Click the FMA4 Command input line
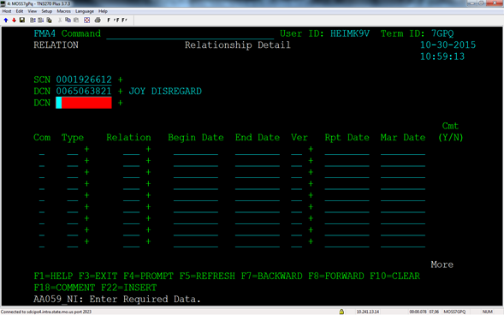 coord(190,34)
